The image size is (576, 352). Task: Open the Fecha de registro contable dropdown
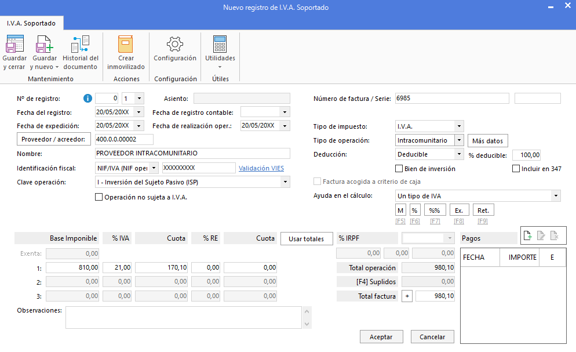pyautogui.click(x=285, y=112)
